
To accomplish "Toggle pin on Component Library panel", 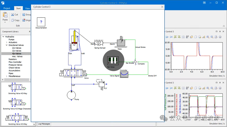I will [30, 32].
